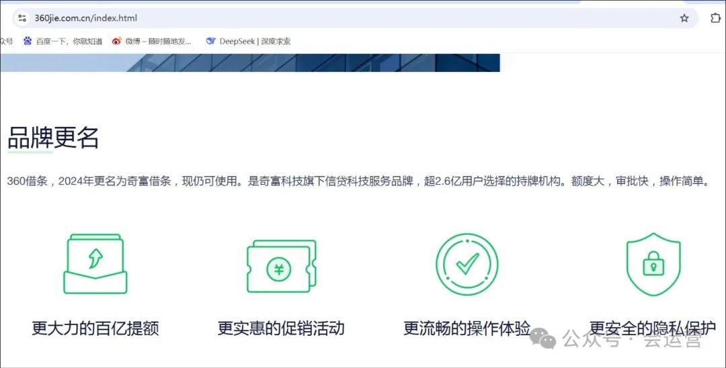
Task: Click the 更大力的百亿提额 label
Action: pyautogui.click(x=95, y=328)
